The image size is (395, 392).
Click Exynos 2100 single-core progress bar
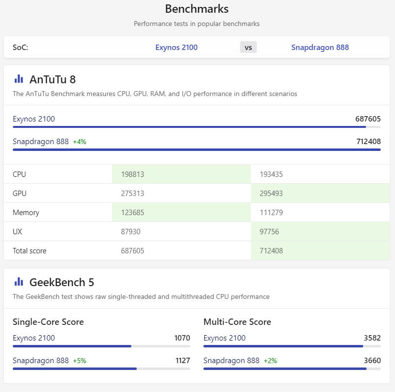pyautogui.click(x=101, y=346)
